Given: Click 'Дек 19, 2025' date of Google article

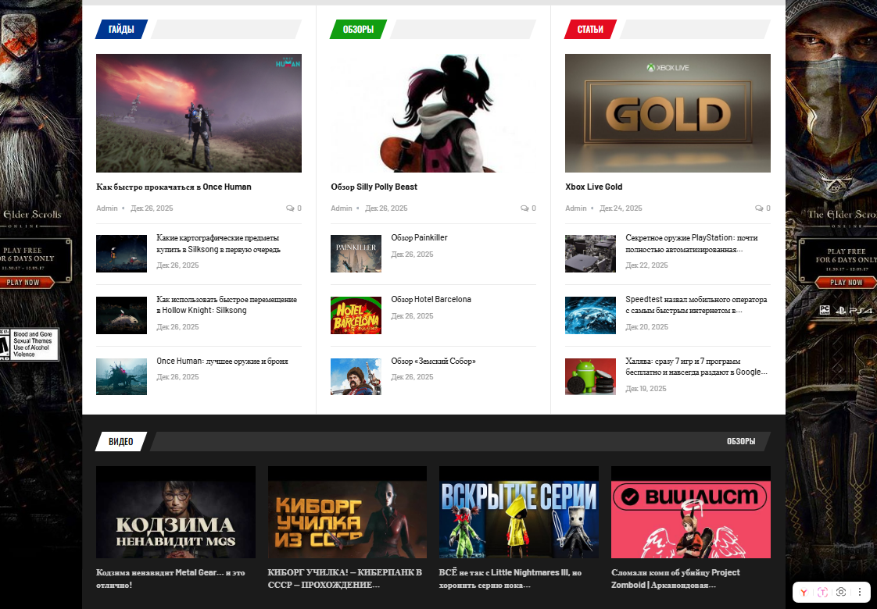Looking at the screenshot, I should point(646,388).
